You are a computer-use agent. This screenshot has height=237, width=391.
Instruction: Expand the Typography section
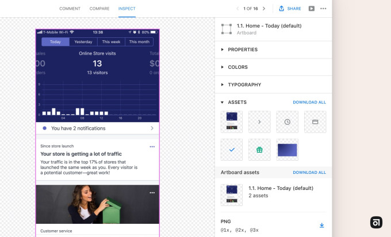pyautogui.click(x=244, y=84)
